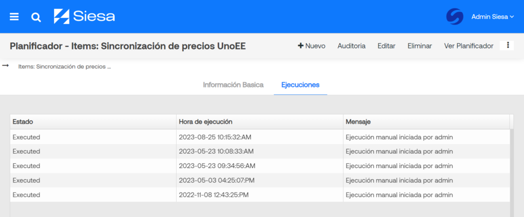Open Auditoria

click(x=352, y=46)
